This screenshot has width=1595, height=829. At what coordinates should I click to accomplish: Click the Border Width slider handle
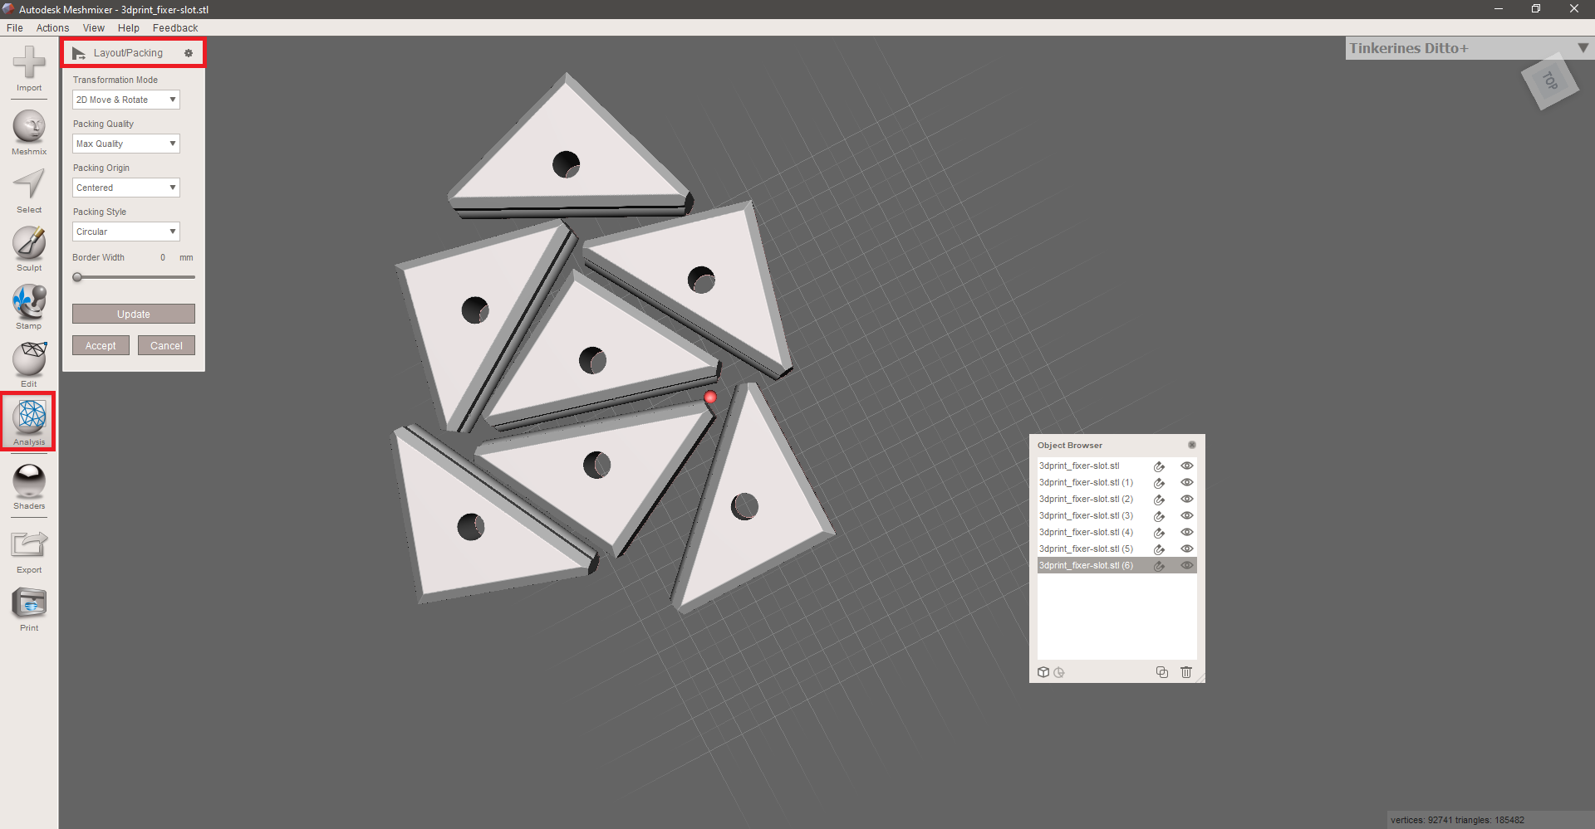coord(77,277)
